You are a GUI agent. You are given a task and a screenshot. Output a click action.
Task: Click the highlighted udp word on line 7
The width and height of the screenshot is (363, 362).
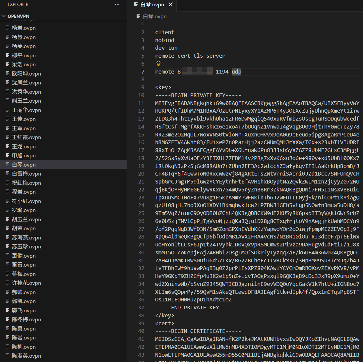(x=236, y=72)
